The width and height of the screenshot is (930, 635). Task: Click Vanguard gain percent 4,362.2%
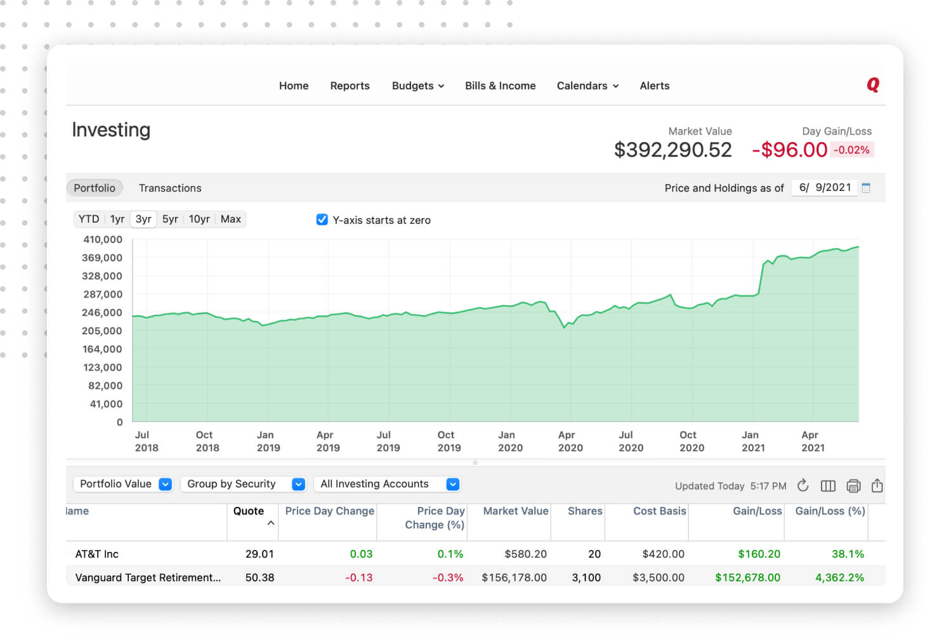(x=839, y=577)
